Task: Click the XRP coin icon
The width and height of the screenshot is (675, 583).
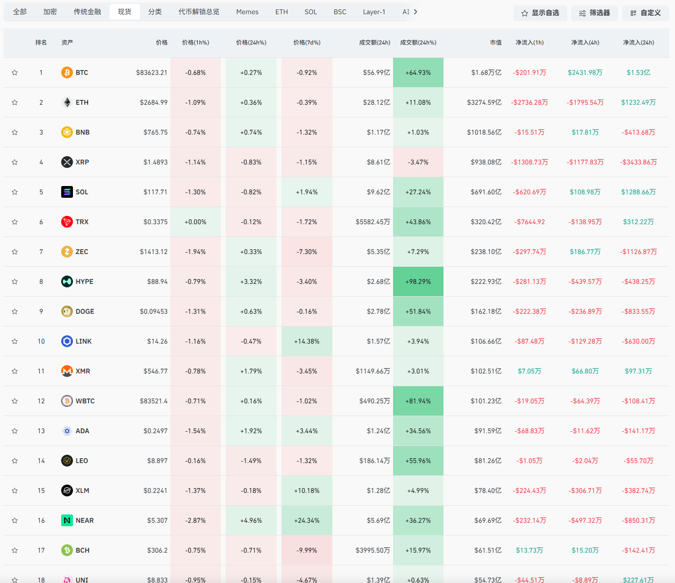Action: [x=67, y=162]
